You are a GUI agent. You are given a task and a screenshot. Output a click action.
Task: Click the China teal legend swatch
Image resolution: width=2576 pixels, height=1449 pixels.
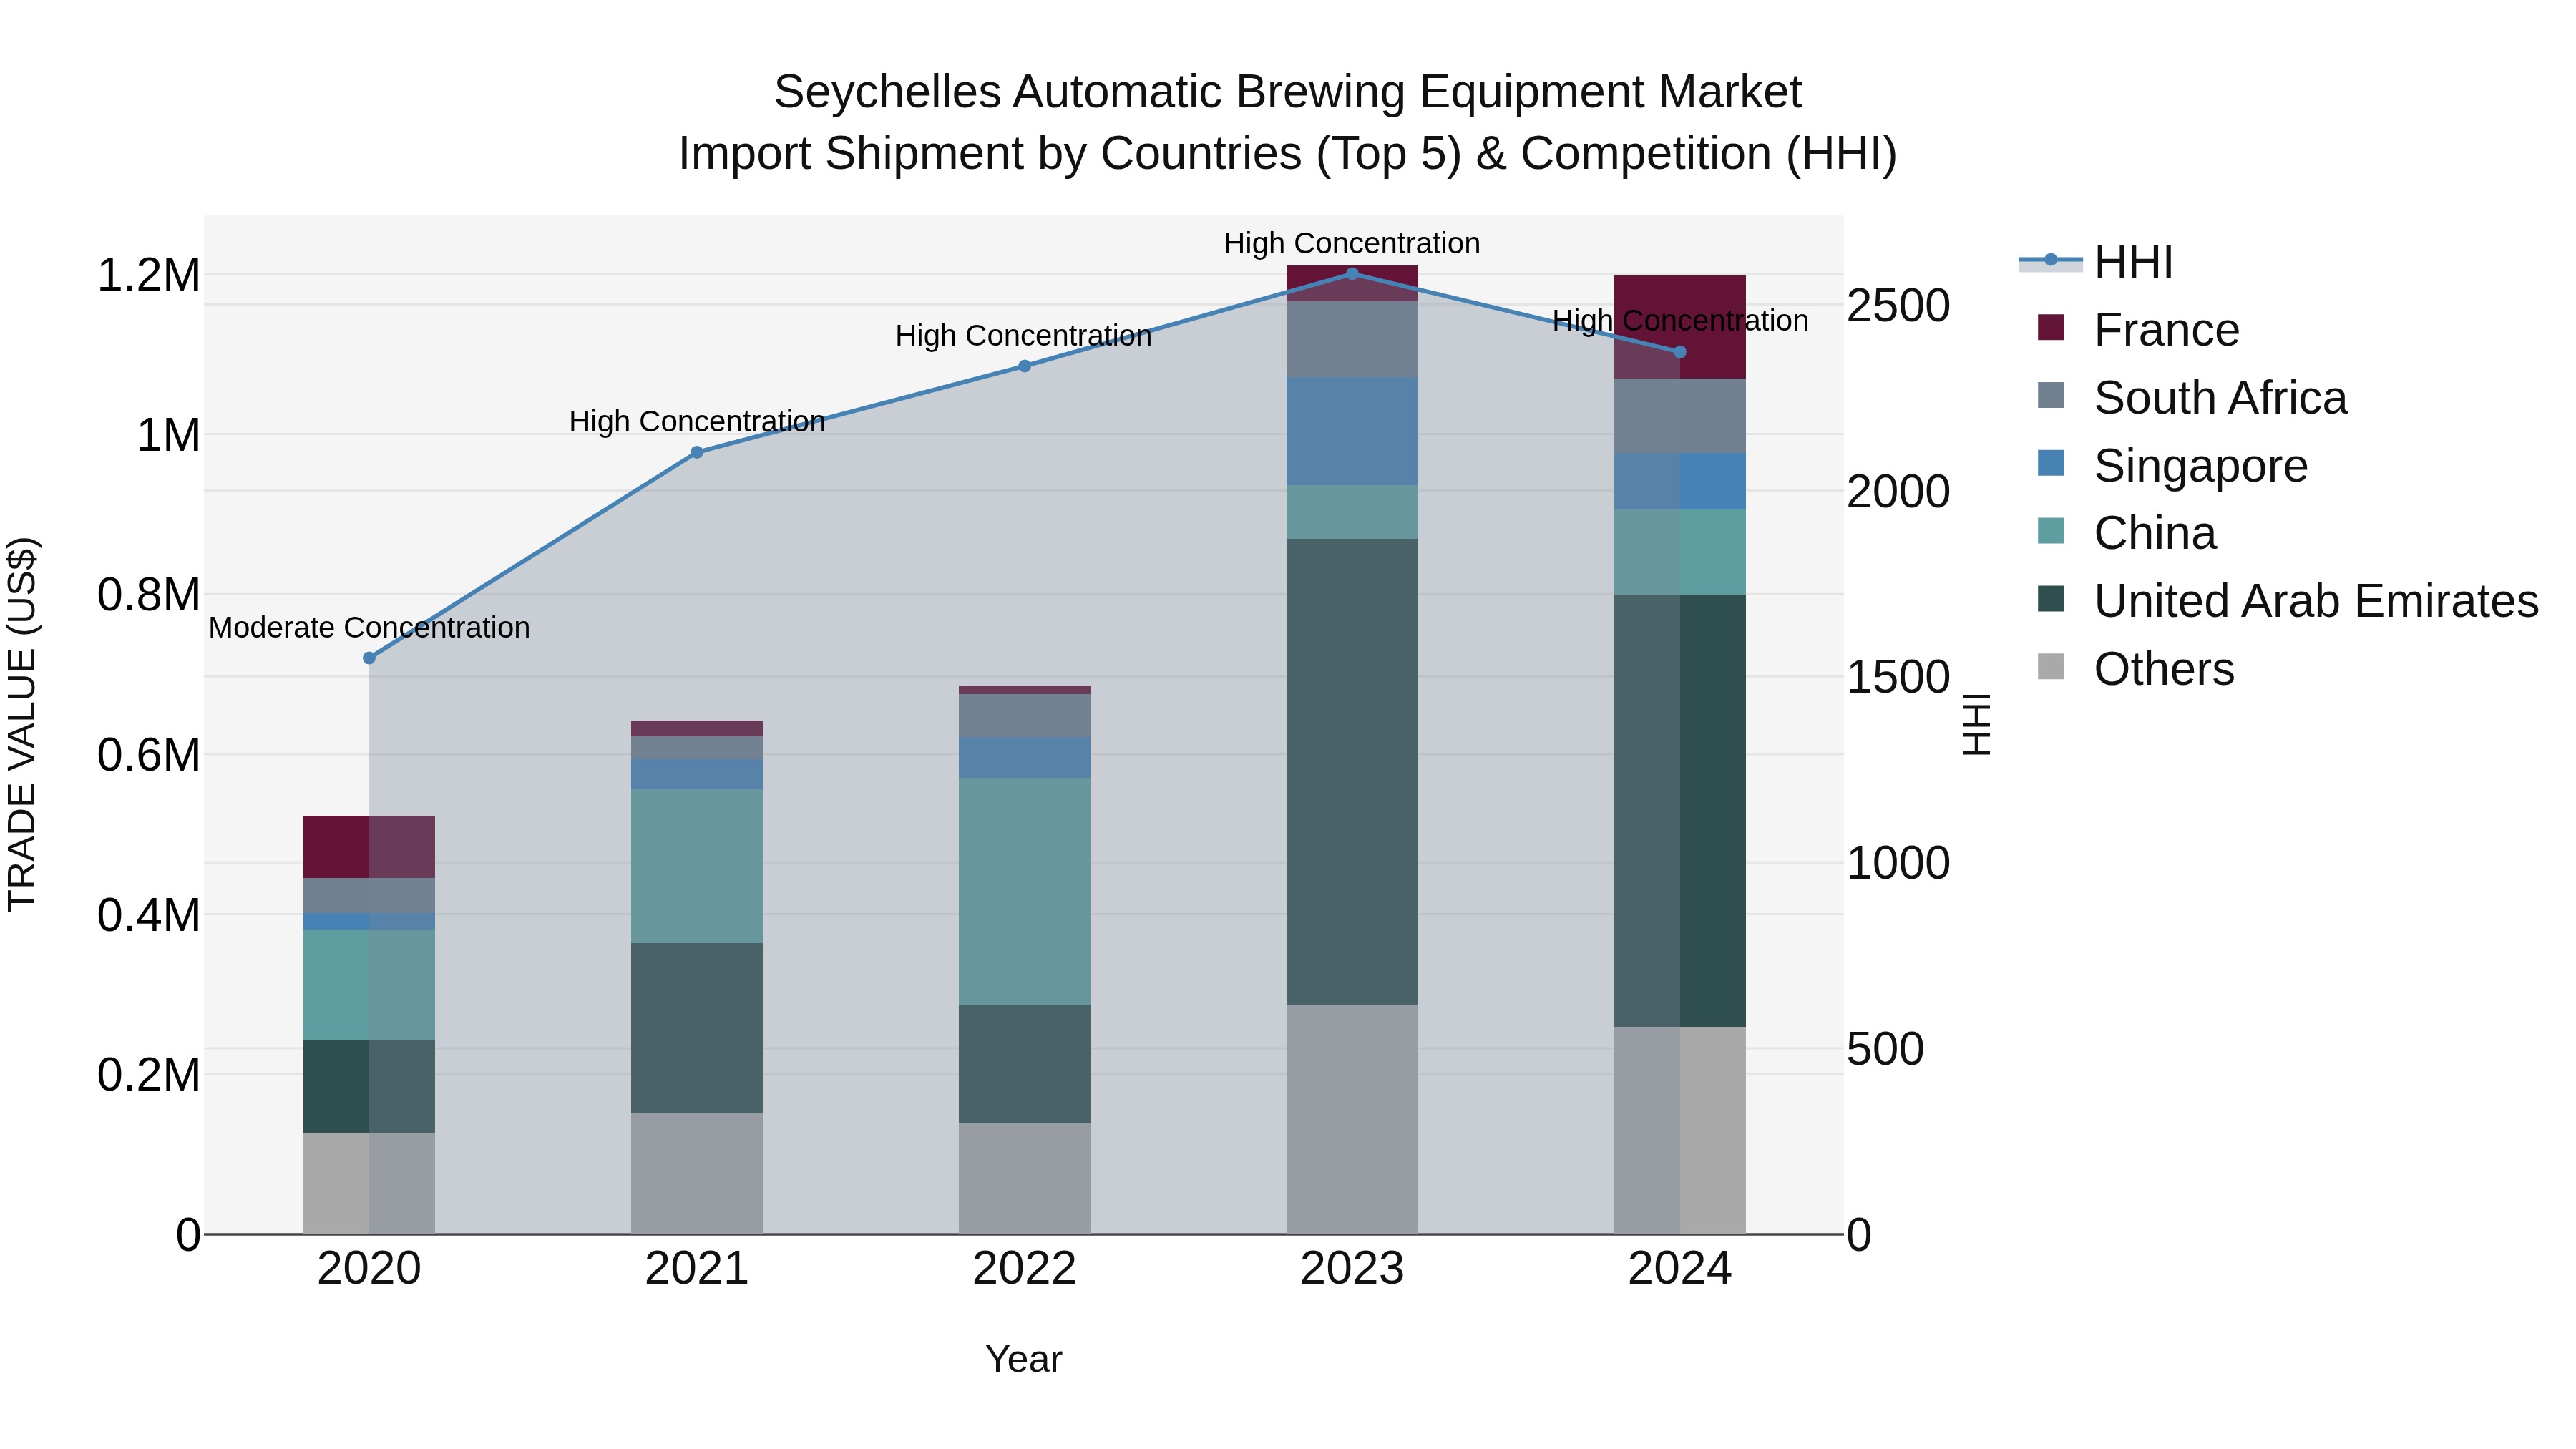[x=2051, y=531]
